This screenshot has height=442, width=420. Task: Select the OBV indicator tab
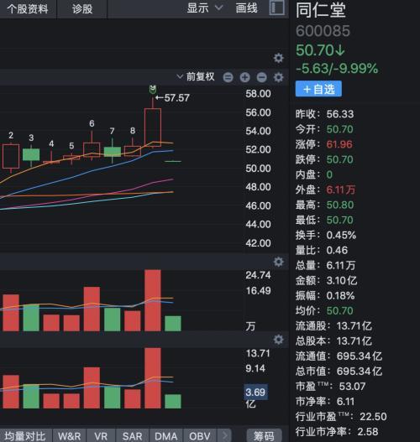coord(200,436)
